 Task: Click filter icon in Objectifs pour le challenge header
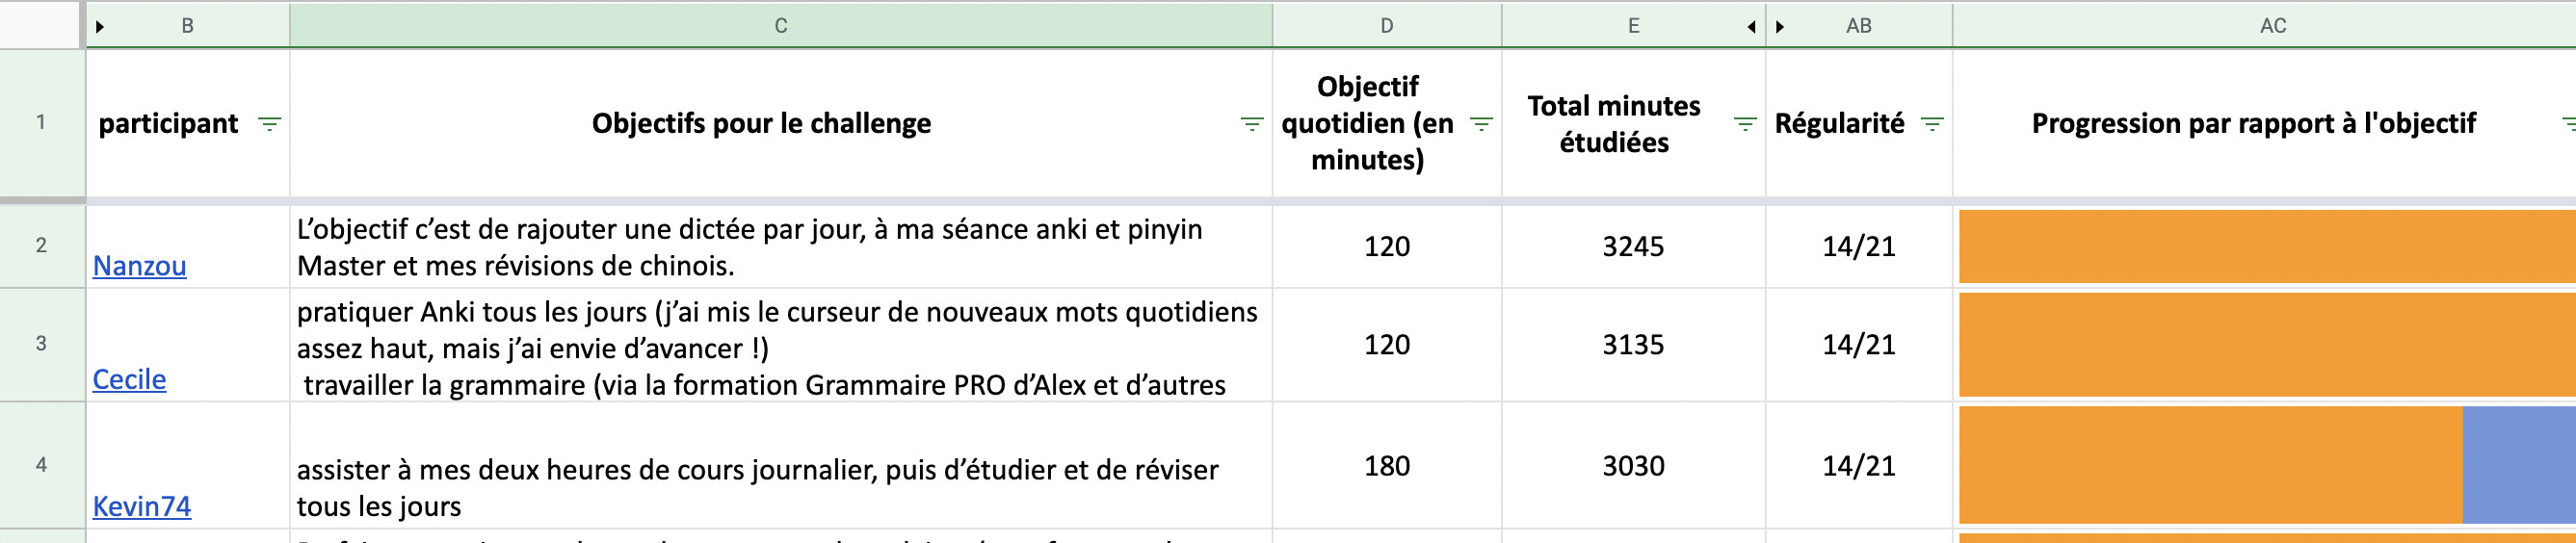1251,124
